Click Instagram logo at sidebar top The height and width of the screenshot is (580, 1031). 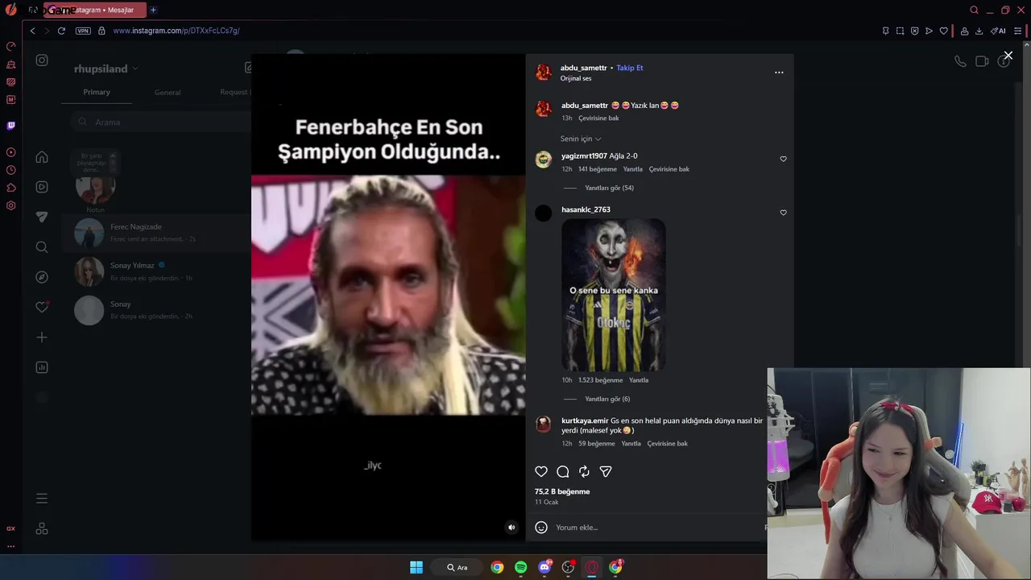point(42,60)
